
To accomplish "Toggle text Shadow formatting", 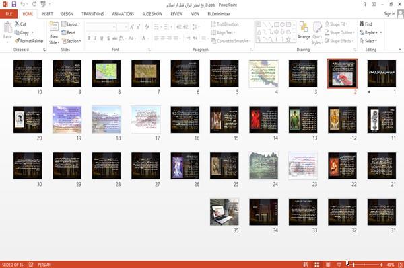I will pyautogui.click(x=108, y=38).
